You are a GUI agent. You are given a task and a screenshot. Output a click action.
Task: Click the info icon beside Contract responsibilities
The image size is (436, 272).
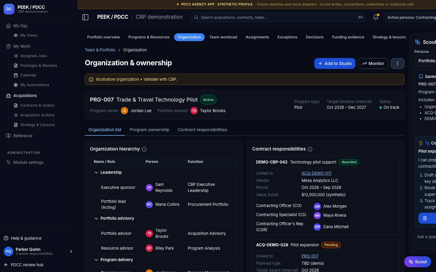pyautogui.click(x=310, y=149)
